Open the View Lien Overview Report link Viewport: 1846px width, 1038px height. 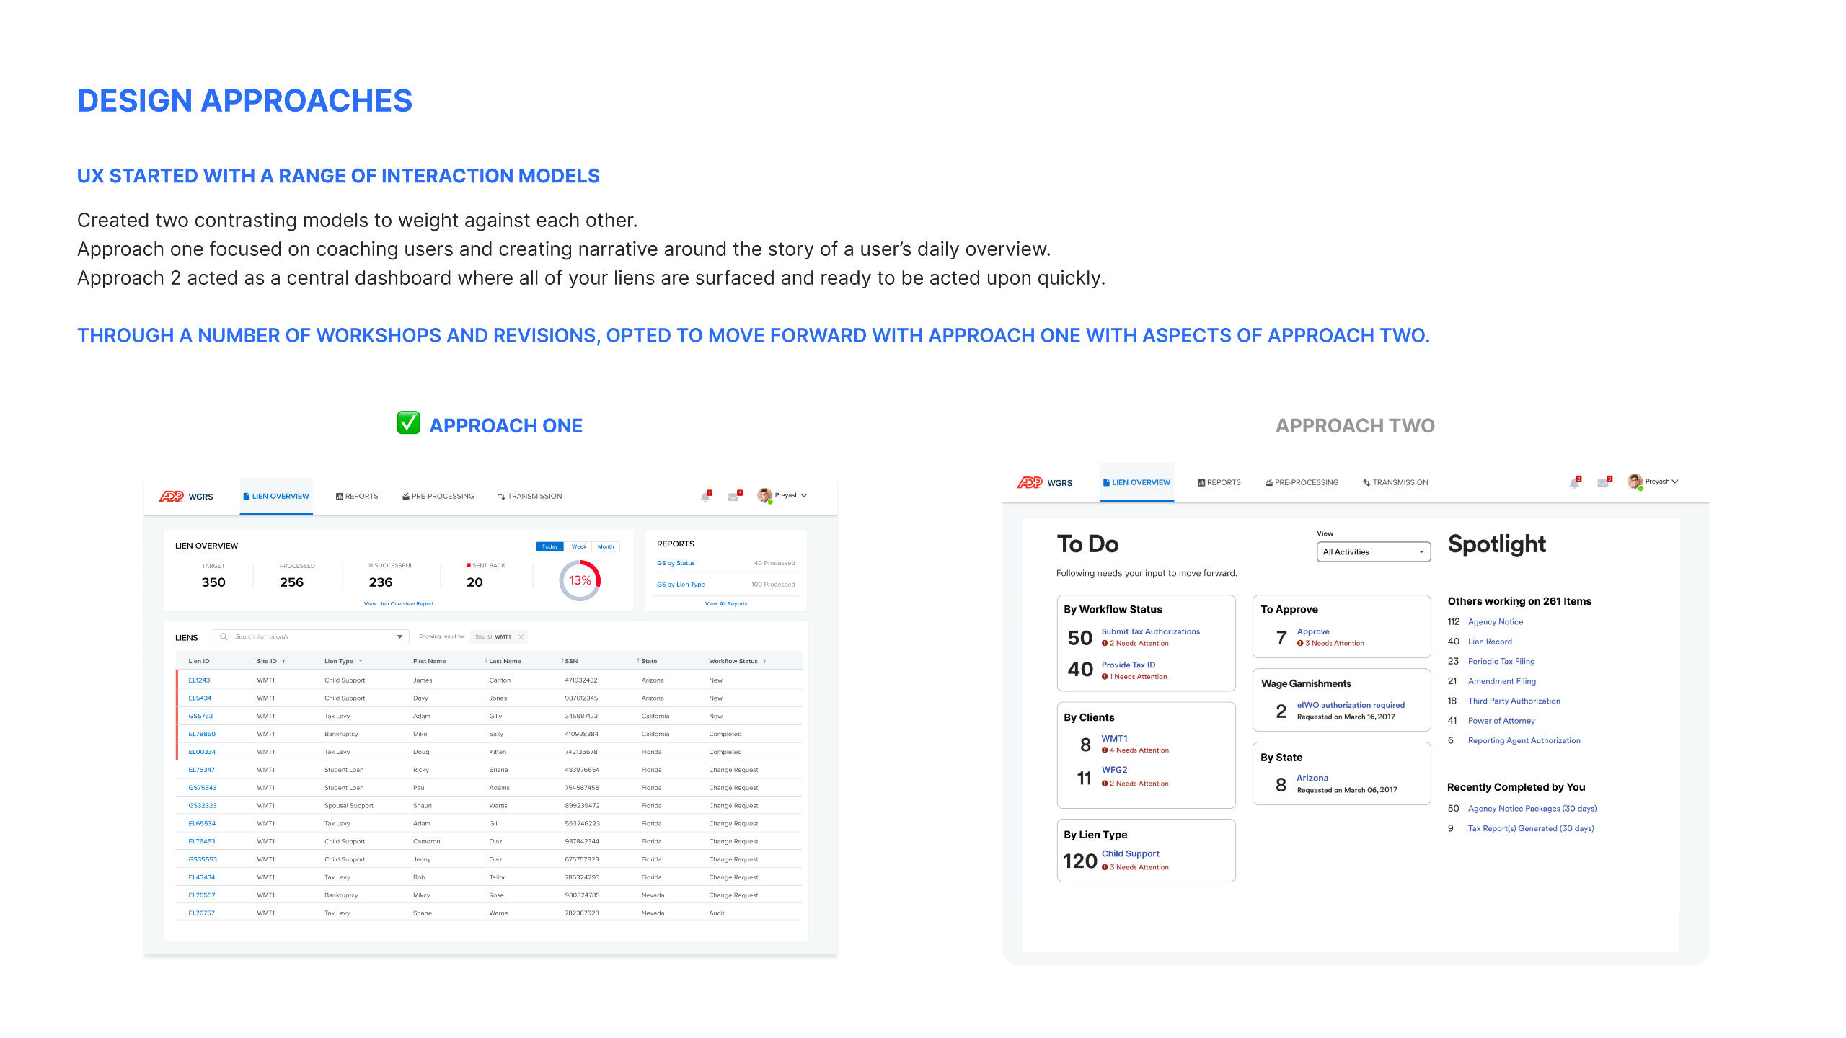pos(398,603)
